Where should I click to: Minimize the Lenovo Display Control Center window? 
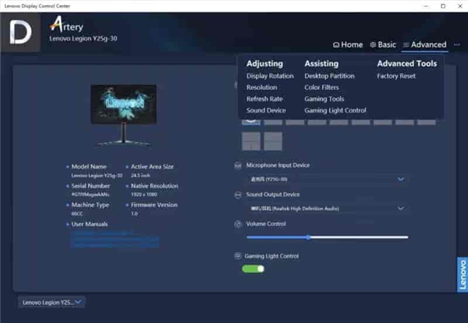(x=426, y=6)
